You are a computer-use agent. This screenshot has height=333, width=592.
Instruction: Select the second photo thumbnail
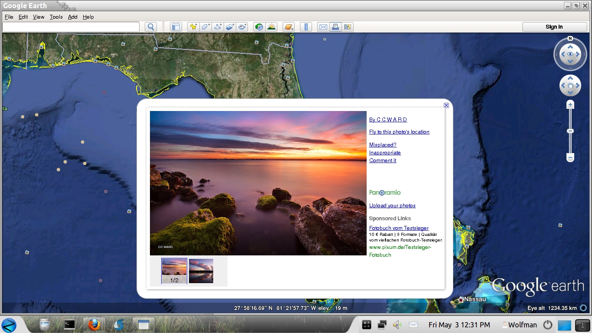pyautogui.click(x=201, y=271)
